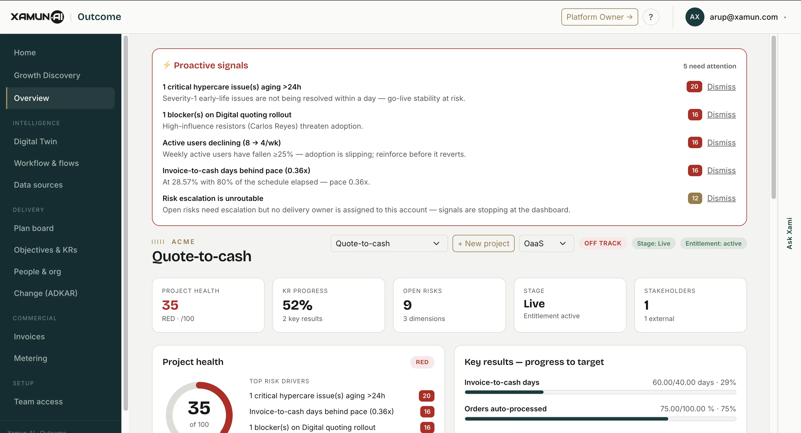Click the AX user avatar

coord(694,17)
